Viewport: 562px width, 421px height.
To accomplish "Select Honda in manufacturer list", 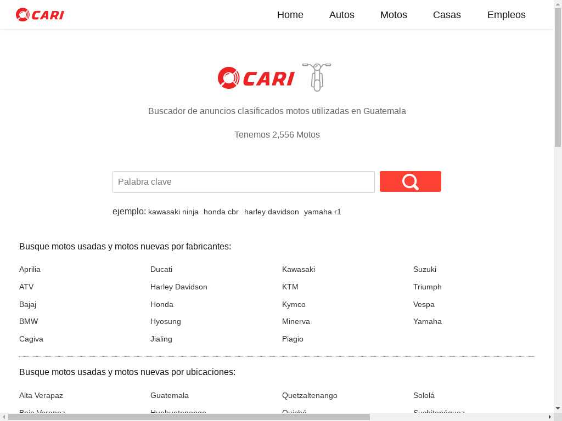I will point(162,304).
